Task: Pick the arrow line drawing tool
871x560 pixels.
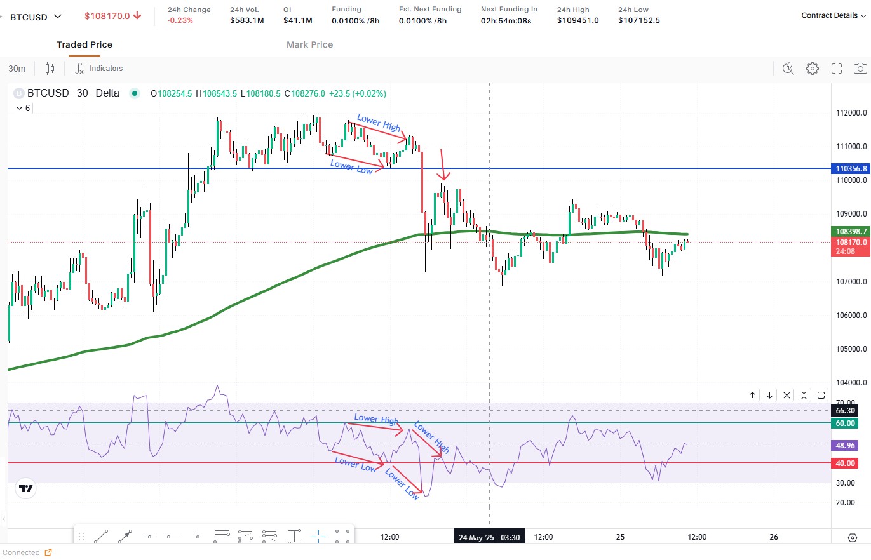Action: coord(125,537)
